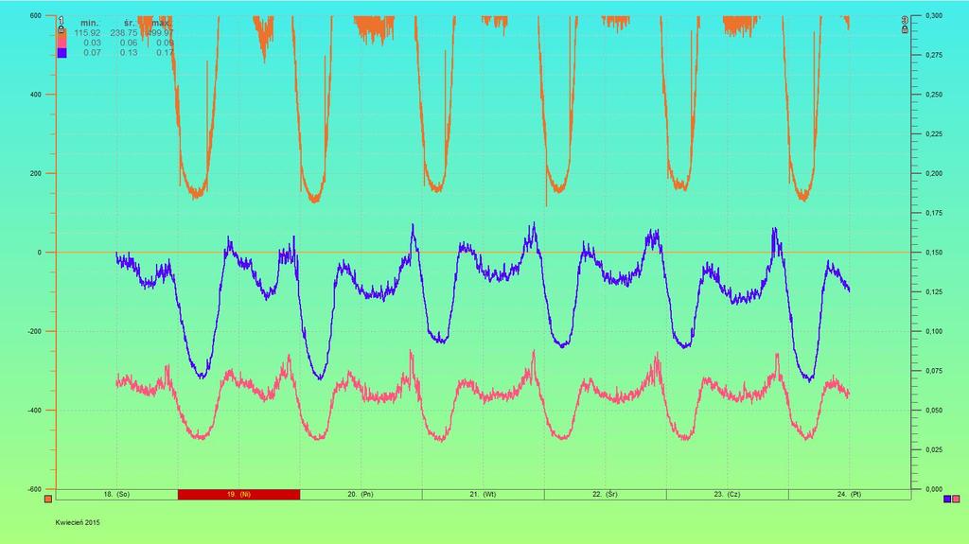
Task: Select day 18. (So) on timeline
Action: tap(116, 495)
